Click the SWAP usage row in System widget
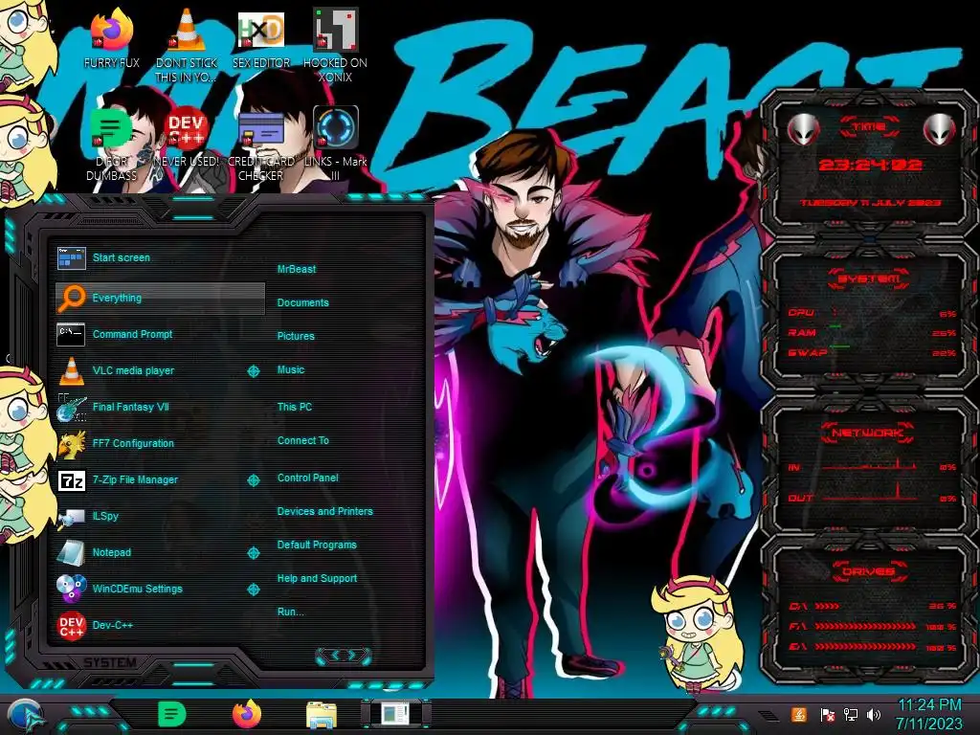The image size is (980, 735). click(872, 352)
